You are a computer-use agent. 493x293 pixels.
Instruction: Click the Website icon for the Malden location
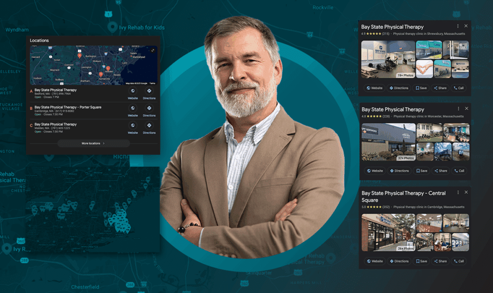[133, 125]
